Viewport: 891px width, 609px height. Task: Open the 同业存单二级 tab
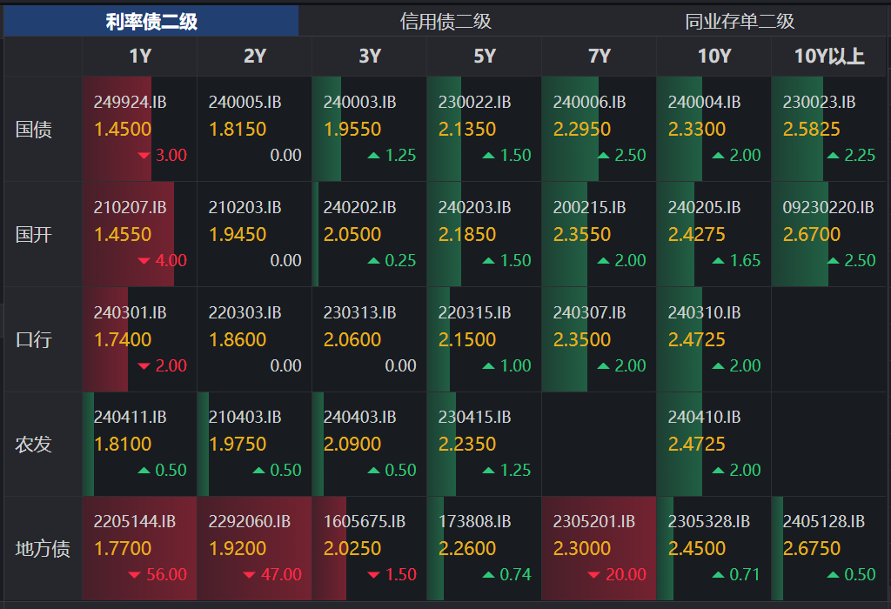coord(740,22)
